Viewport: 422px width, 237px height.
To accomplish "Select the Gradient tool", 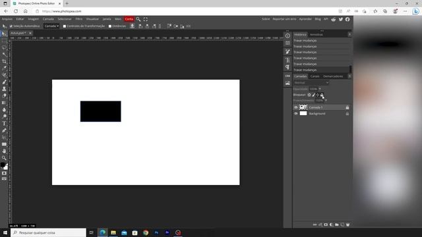I will [4, 103].
